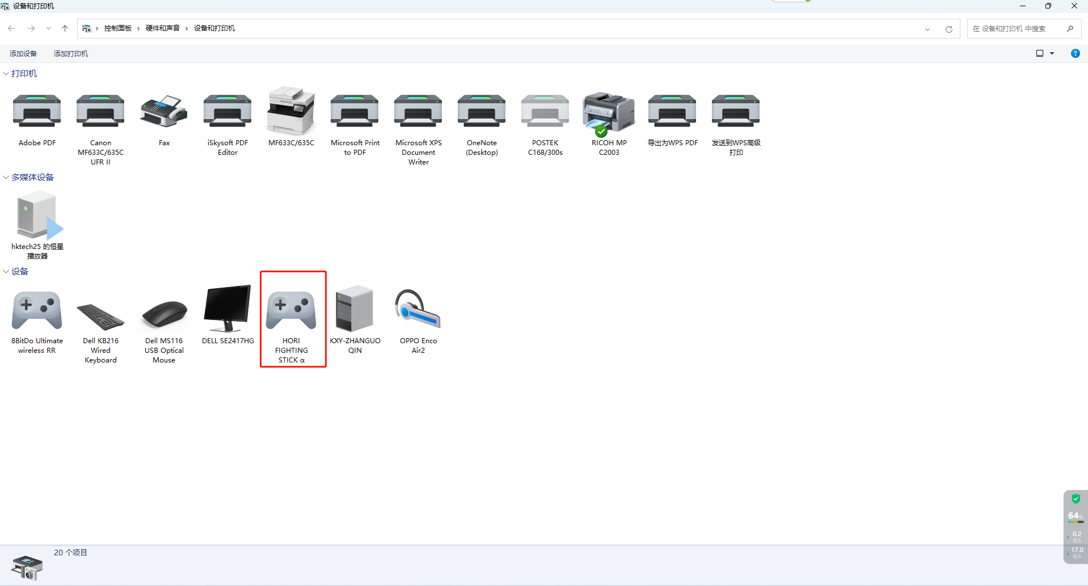Open the address bar history dropdown
Screen dimensions: 1088x586
927,29
